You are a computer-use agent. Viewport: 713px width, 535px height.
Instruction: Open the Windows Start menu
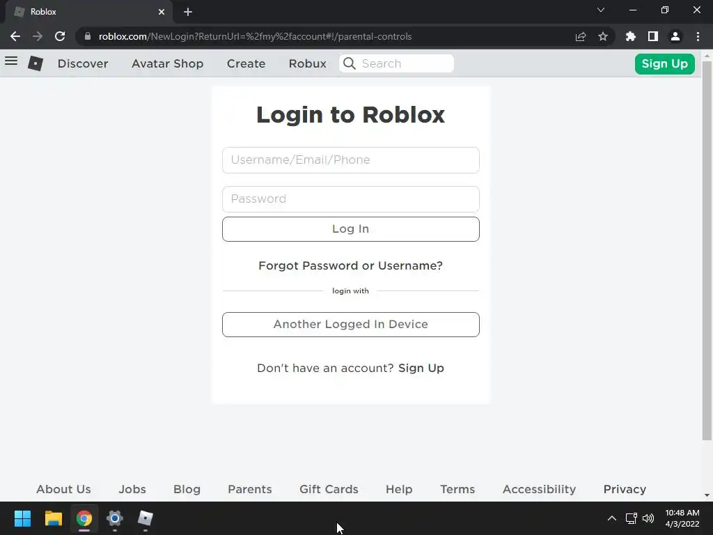coord(22,518)
